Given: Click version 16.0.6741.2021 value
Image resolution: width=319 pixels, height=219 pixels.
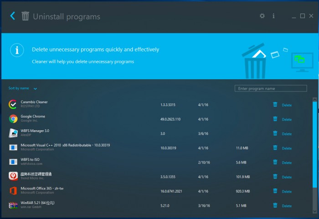Looking at the screenshot, I should [x=171, y=191].
